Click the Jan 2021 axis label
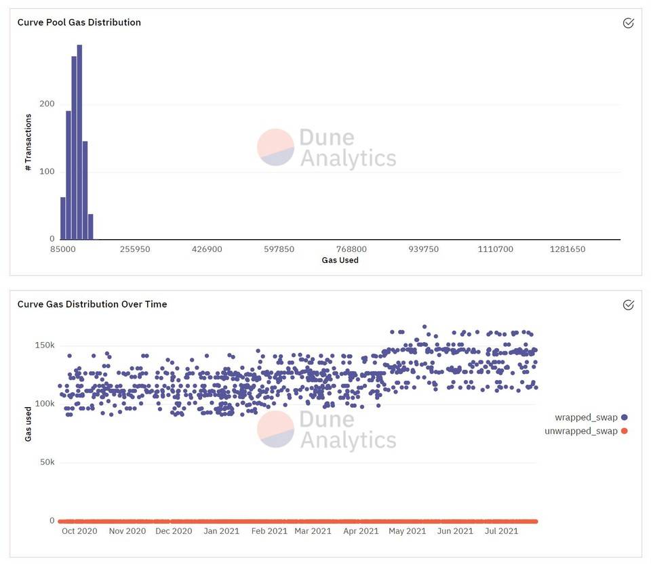 coord(221,531)
